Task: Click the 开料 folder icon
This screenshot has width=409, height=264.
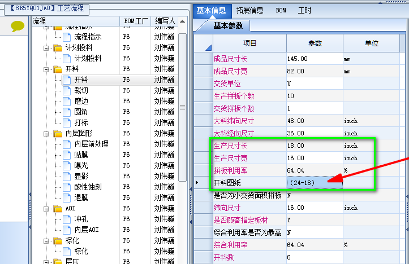Action: (58, 69)
